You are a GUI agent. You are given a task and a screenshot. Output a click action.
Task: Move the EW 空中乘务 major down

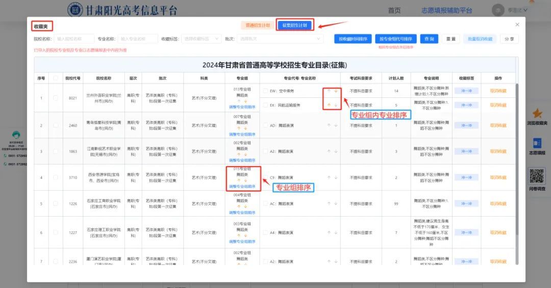click(x=336, y=91)
